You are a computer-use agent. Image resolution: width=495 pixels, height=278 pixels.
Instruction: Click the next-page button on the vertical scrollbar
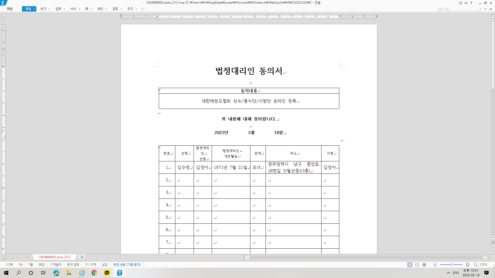click(493, 251)
